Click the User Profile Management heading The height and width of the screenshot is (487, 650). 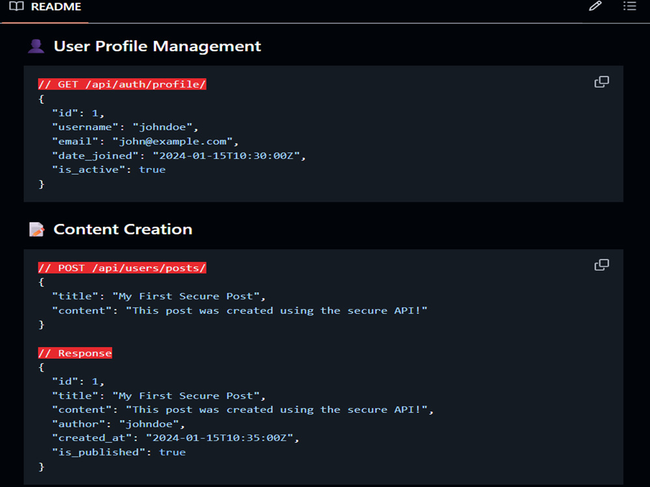tap(157, 46)
